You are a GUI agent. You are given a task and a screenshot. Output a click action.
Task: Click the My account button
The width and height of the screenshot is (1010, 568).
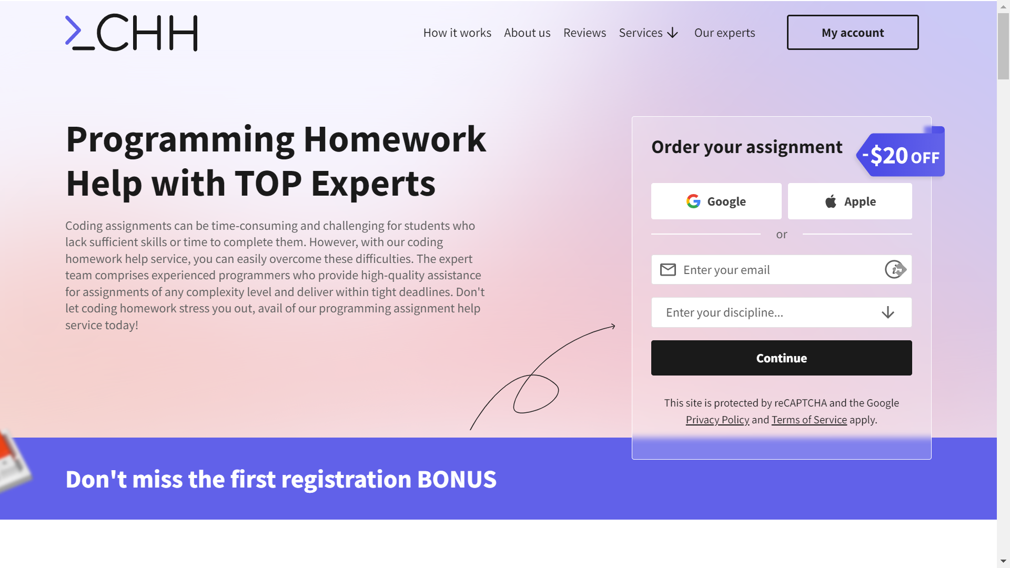[x=853, y=32]
